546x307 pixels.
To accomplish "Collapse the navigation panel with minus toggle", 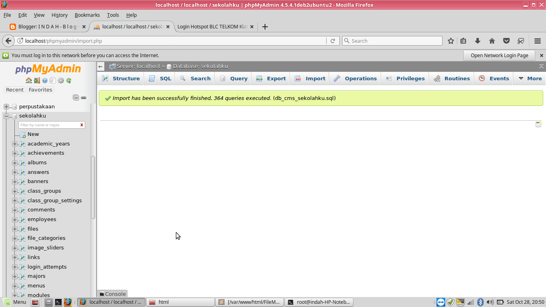I will click(x=76, y=97).
